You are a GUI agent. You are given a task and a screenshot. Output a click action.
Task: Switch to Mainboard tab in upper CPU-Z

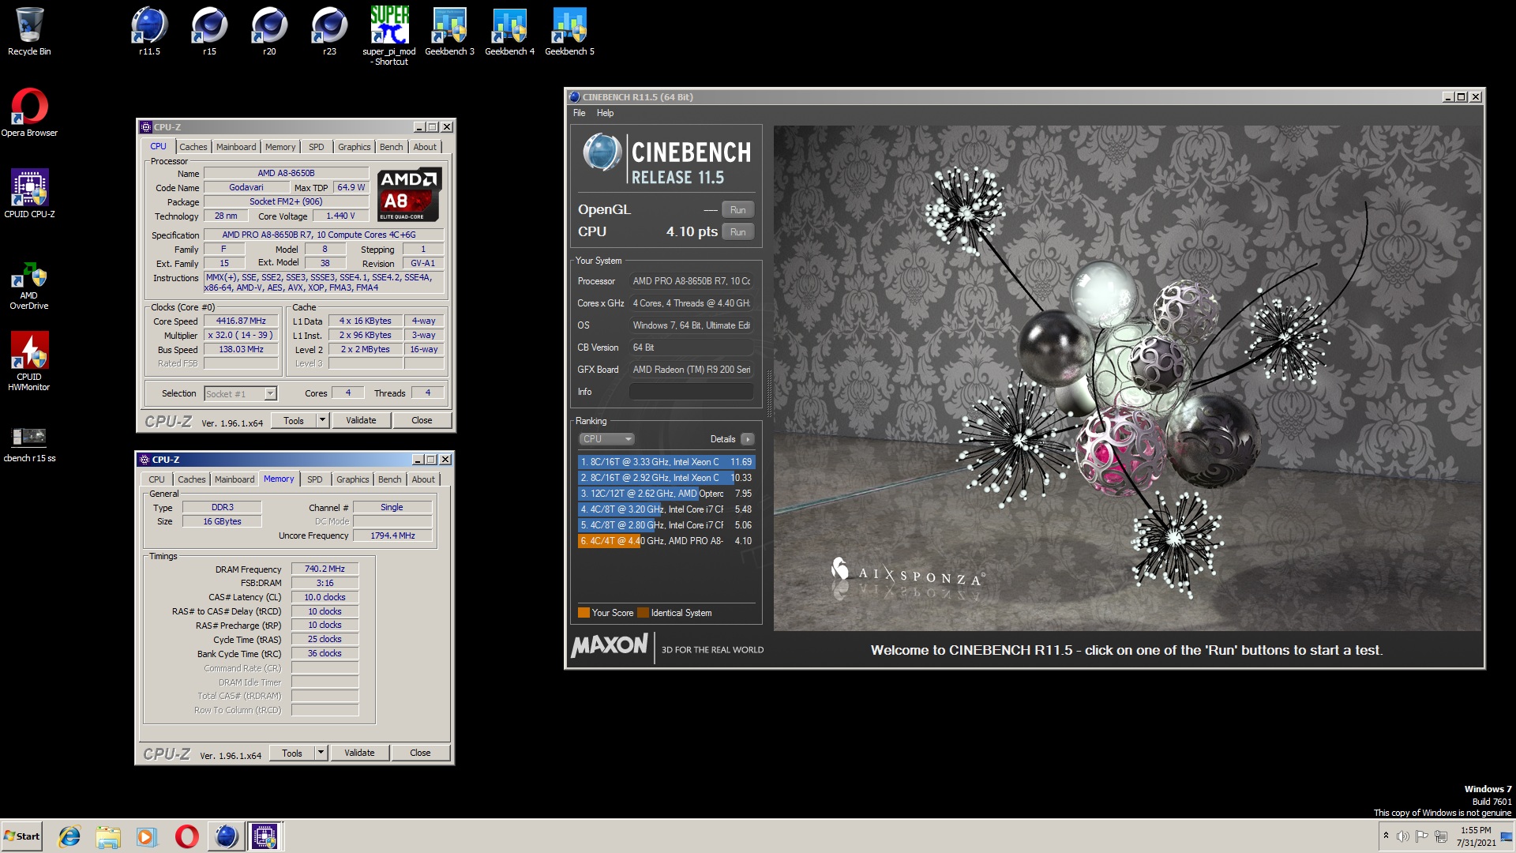(x=236, y=147)
